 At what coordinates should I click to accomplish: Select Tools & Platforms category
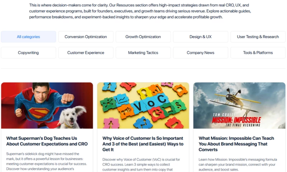pos(258,53)
